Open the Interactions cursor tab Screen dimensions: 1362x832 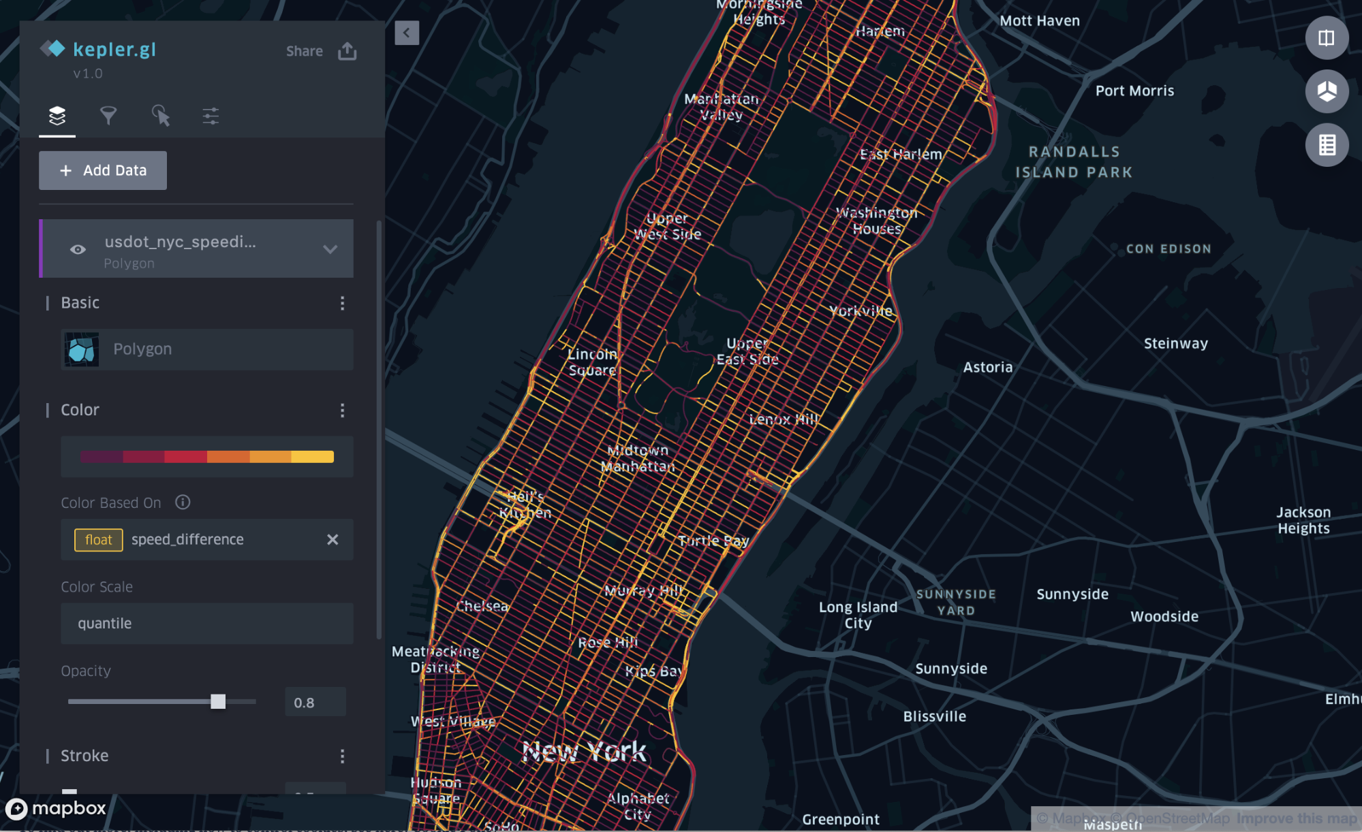(160, 116)
